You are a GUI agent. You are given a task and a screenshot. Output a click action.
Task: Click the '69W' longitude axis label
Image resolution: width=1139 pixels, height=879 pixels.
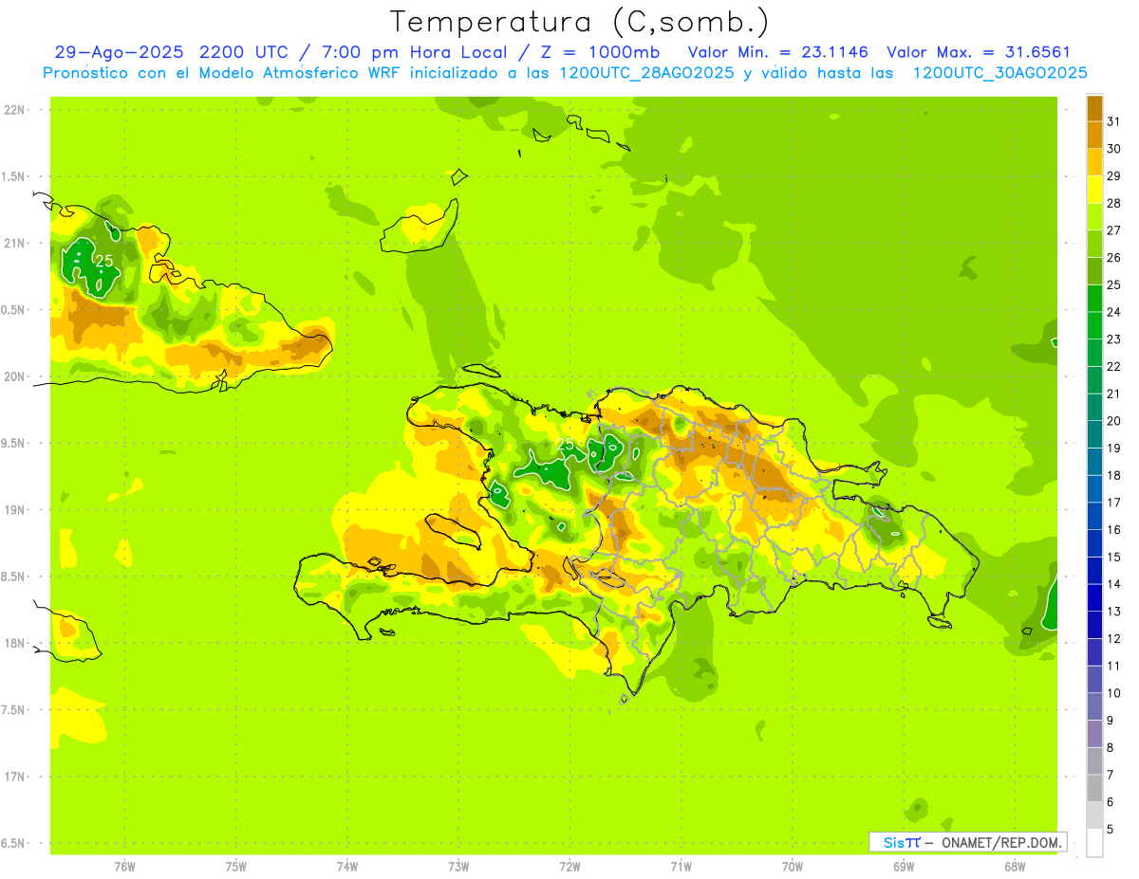pyautogui.click(x=904, y=867)
